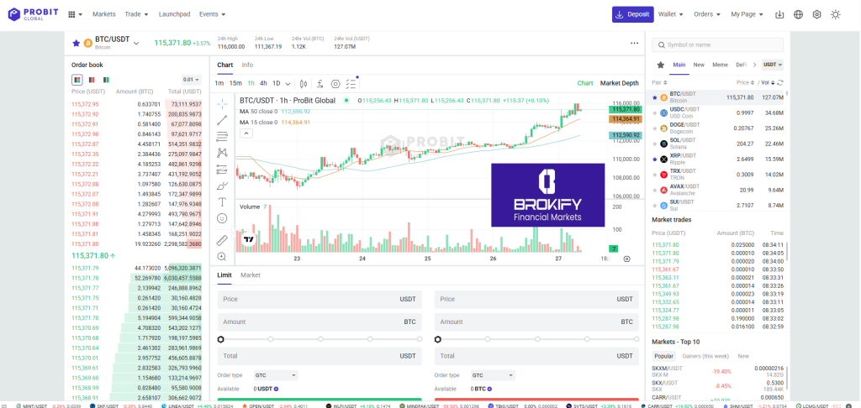
Task: Click the sell amount percentage slider handle
Action: pos(437,339)
